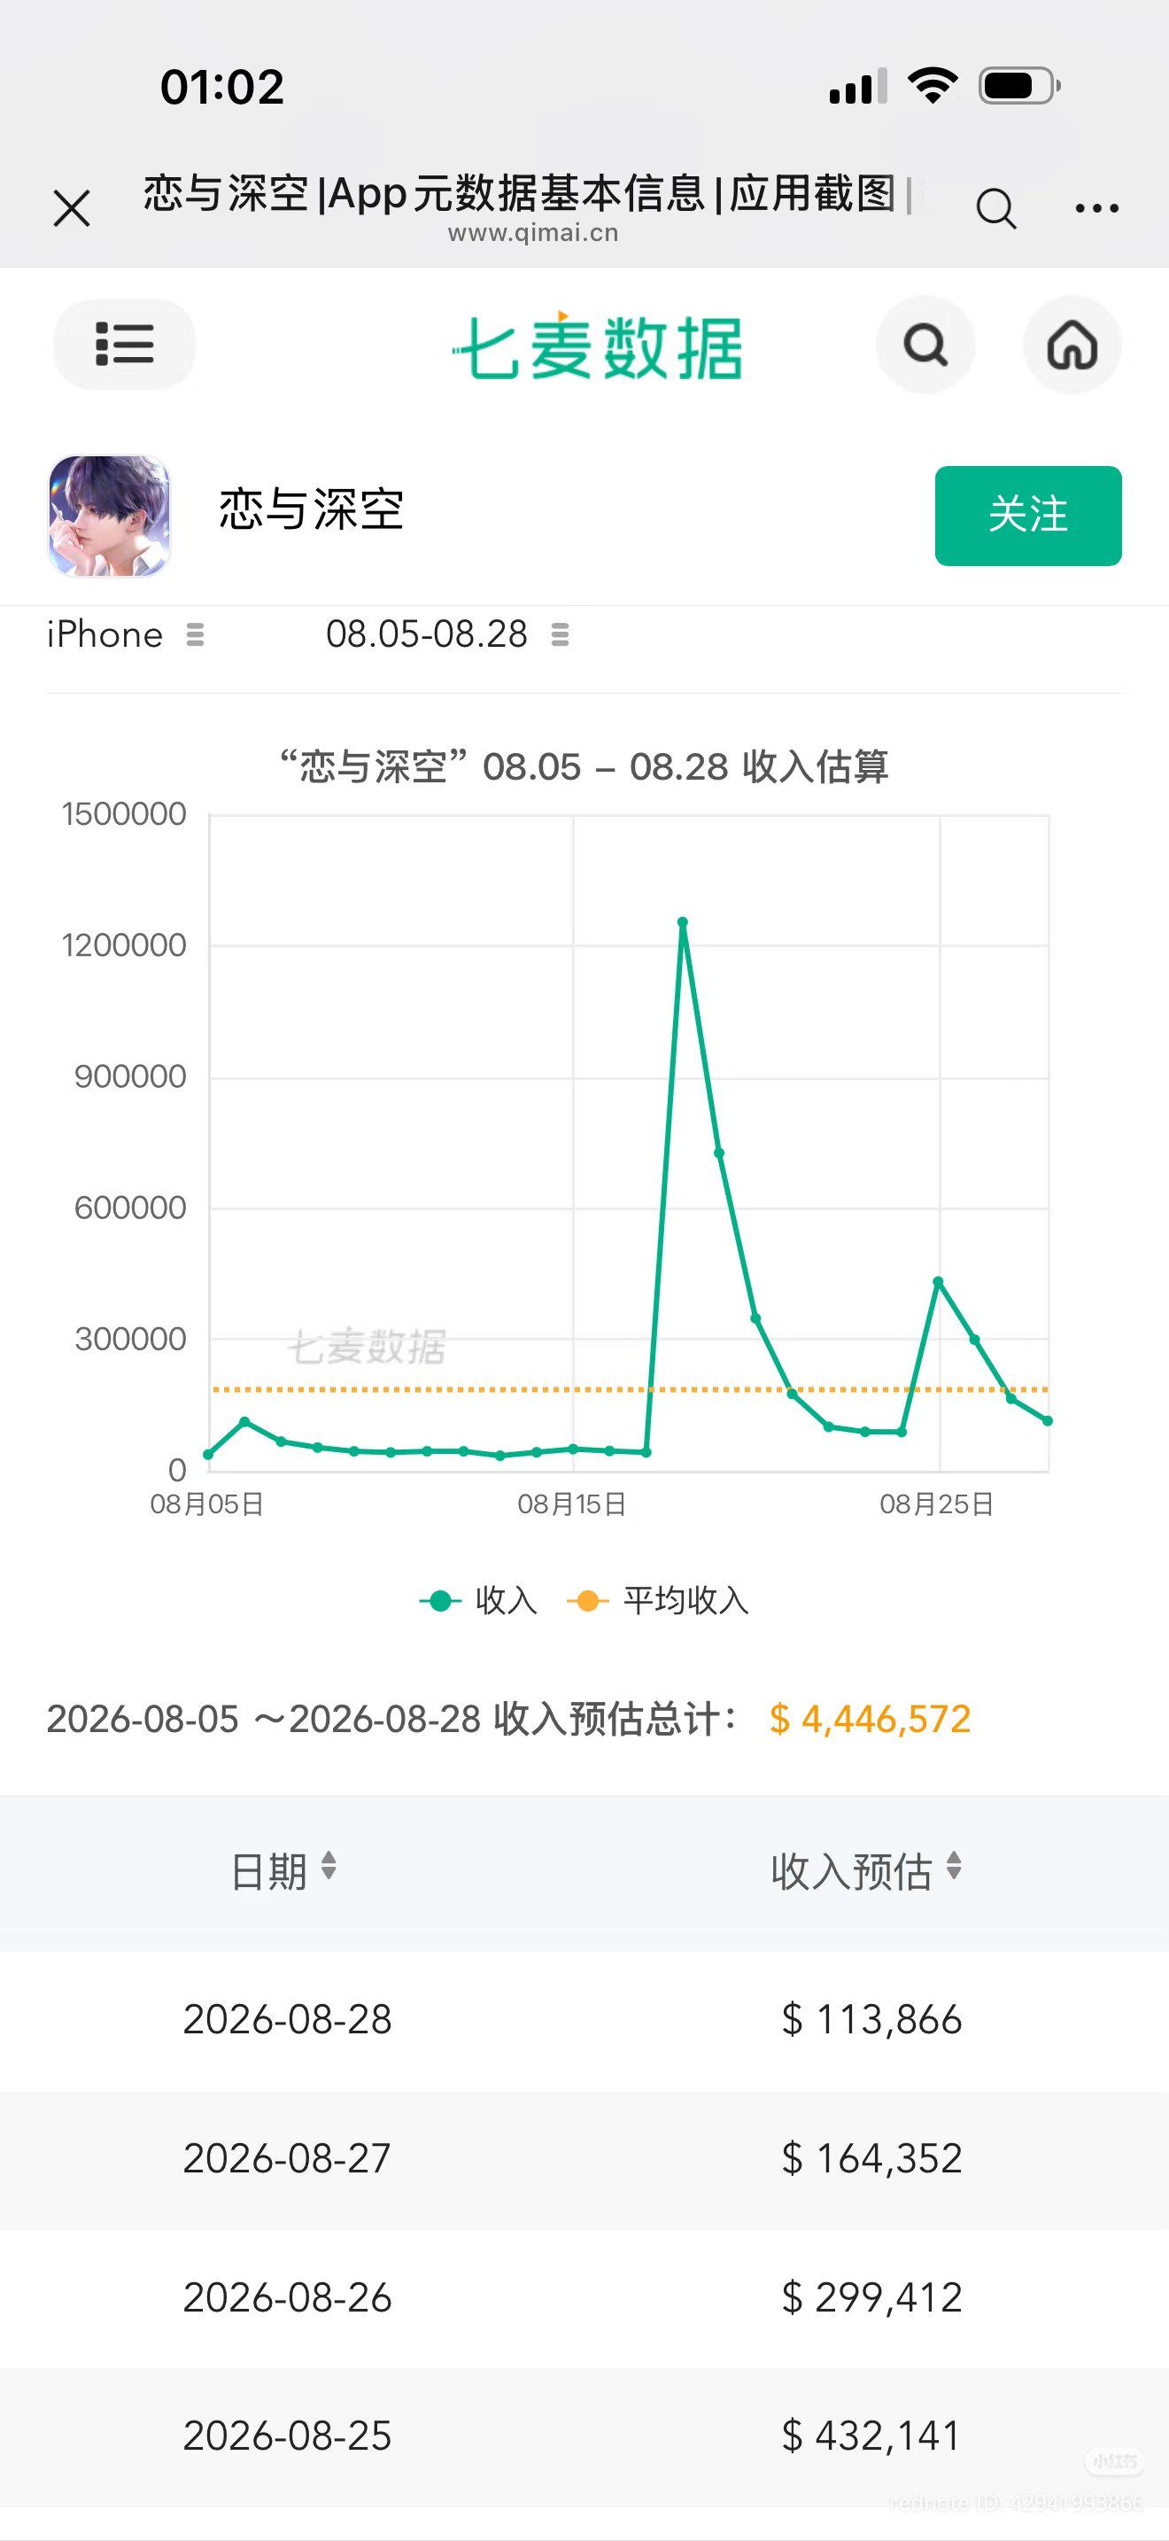Viewport: 1169px width, 2541px height.
Task: Sort table by 日期 column
Action: 283,1870
